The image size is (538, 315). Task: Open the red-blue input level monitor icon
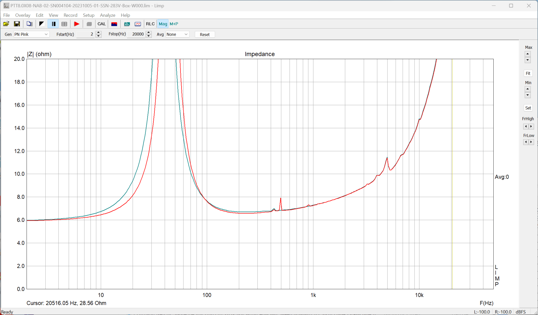pos(114,24)
